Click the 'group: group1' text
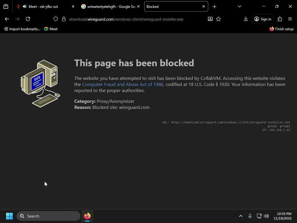This screenshot has height=223, width=297. pyautogui.click(x=279, y=126)
